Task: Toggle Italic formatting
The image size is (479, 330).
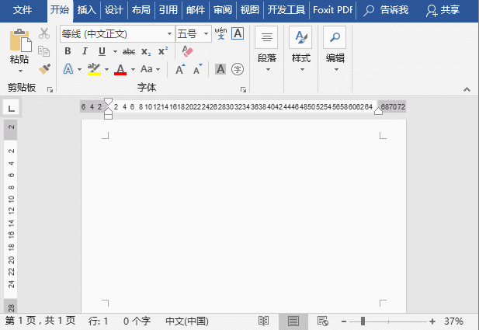Action: (x=85, y=51)
